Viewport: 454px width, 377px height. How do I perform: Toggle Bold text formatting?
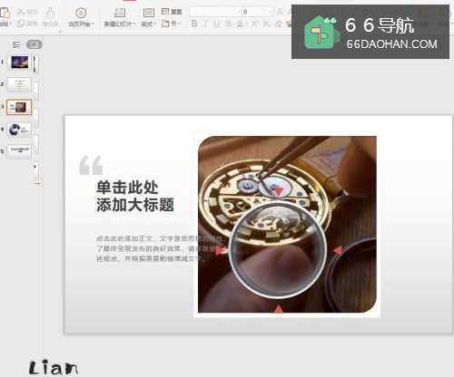pyautogui.click(x=194, y=24)
